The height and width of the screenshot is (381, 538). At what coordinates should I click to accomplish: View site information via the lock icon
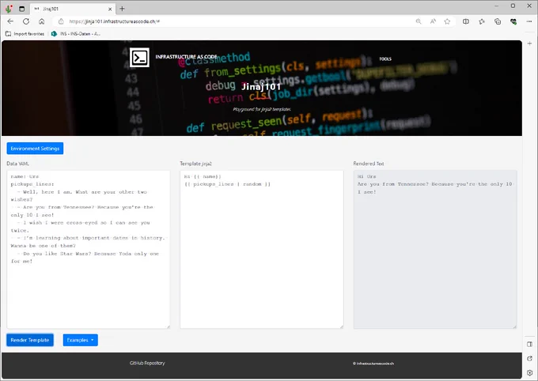61,21
